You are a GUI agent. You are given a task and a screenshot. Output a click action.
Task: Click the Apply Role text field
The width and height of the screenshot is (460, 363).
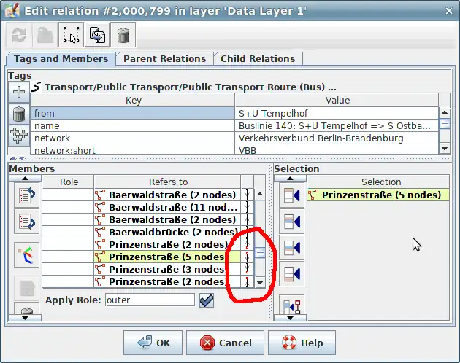point(149,300)
